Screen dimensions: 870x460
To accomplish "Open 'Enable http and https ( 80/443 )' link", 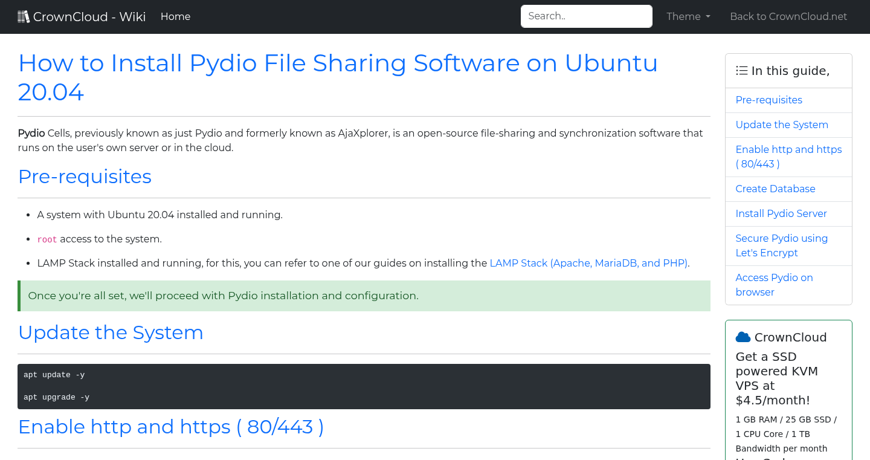I will point(788,157).
